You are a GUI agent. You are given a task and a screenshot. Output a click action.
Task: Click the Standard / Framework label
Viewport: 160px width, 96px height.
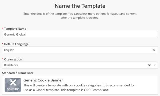(x=18, y=73)
